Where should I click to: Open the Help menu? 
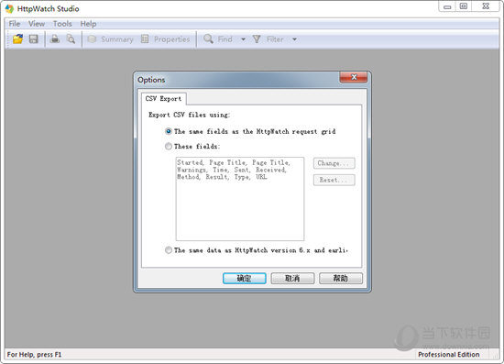pyautogui.click(x=88, y=24)
